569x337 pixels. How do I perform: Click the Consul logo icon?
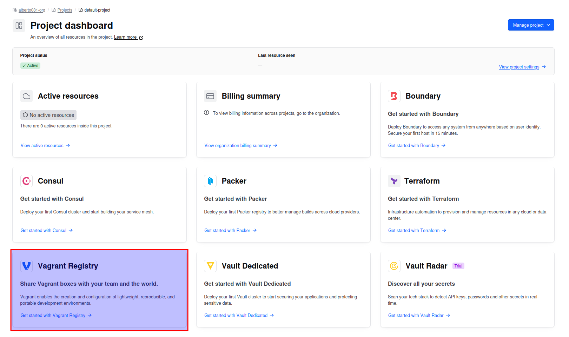point(26,181)
